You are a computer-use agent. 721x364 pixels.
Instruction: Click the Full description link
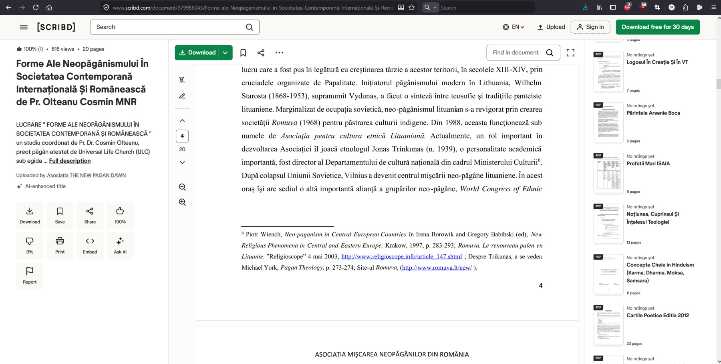coord(70,161)
